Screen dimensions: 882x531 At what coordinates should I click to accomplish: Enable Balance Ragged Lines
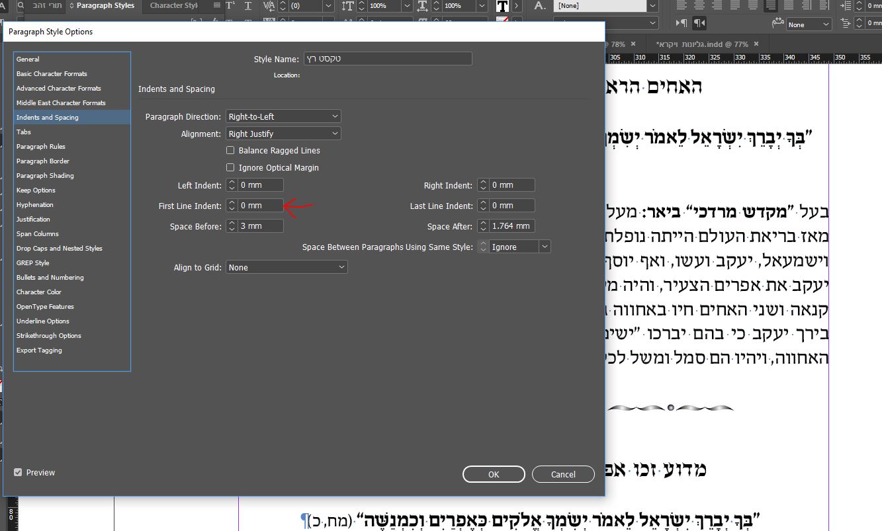click(x=230, y=150)
